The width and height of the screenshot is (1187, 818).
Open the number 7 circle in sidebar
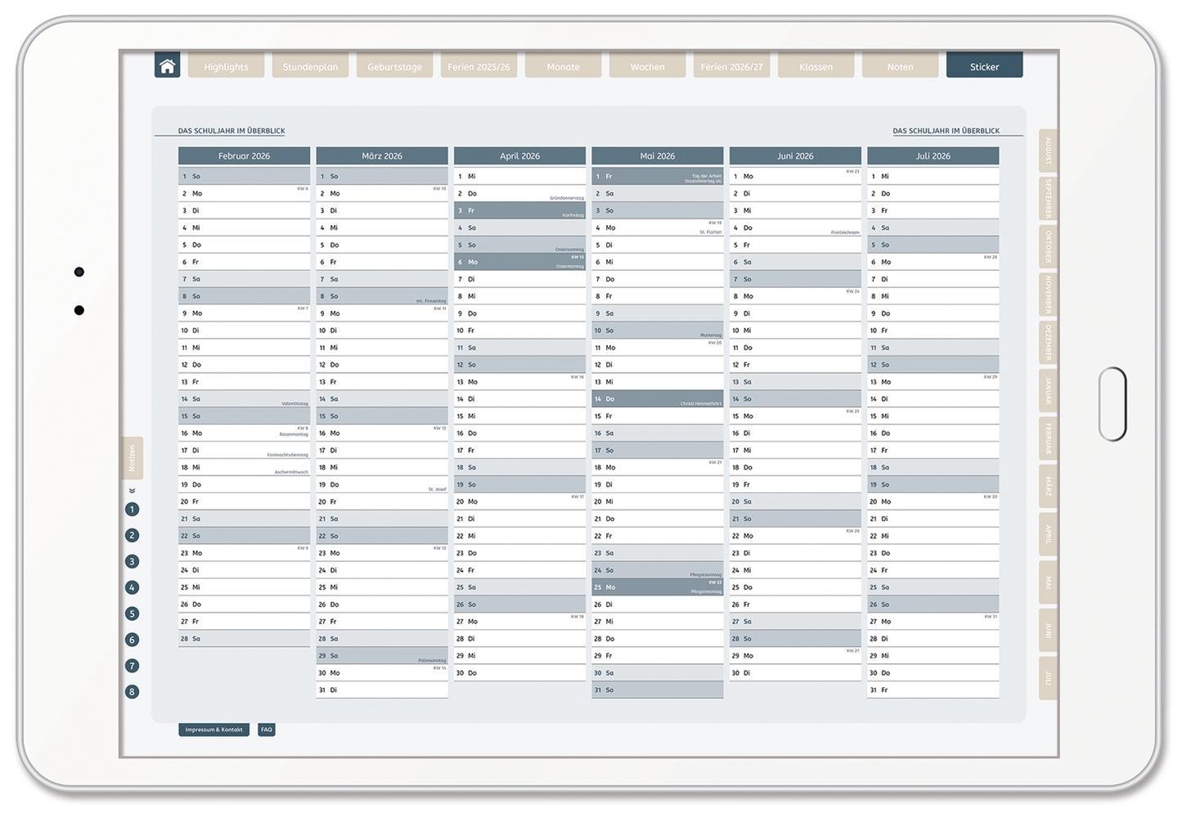(x=132, y=666)
